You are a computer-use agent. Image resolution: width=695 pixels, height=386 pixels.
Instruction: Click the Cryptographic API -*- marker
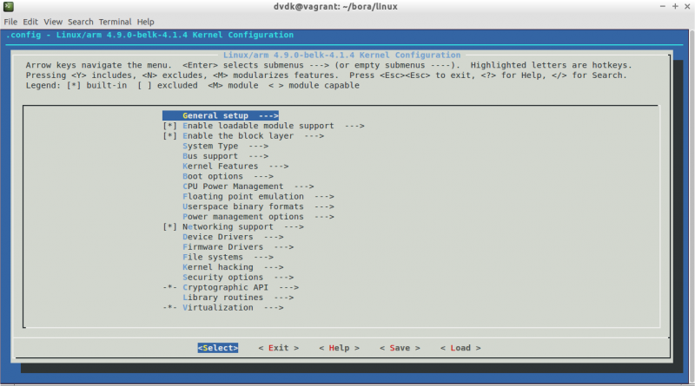coord(169,287)
